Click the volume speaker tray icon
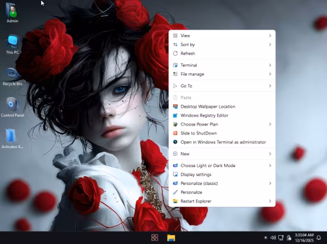Screen dimensions: 327x244 click(x=273, y=237)
